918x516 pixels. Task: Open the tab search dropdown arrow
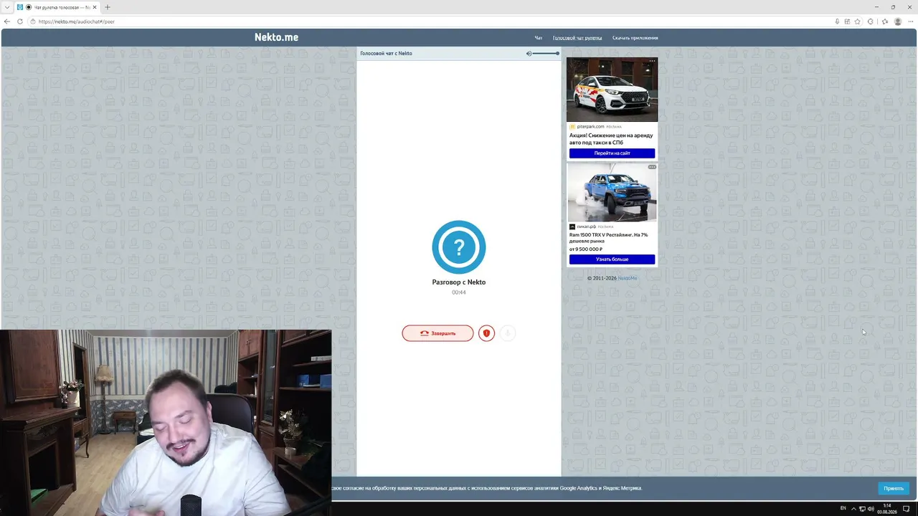click(x=6, y=7)
